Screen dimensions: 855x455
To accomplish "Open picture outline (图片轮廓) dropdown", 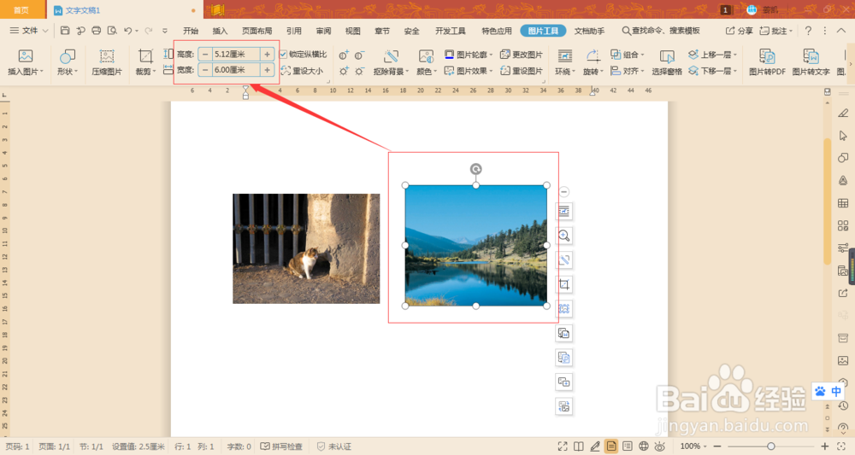I will [469, 55].
